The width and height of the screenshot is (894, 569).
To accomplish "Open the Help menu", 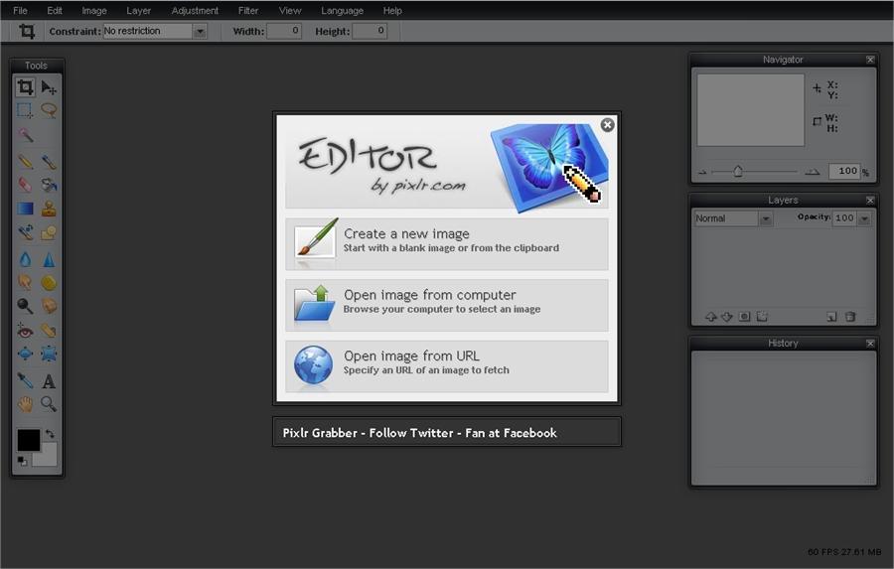I will [392, 10].
